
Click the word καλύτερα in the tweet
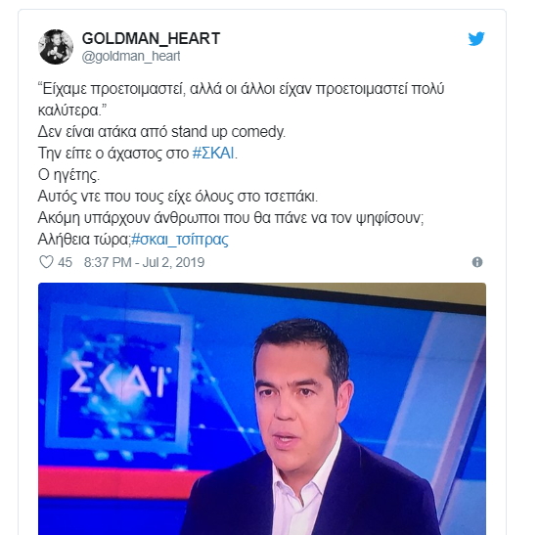pos(68,111)
